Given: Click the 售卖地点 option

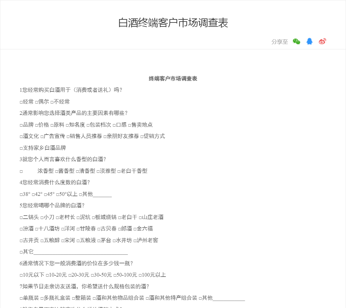Looking at the screenshot, I should [x=140, y=125].
